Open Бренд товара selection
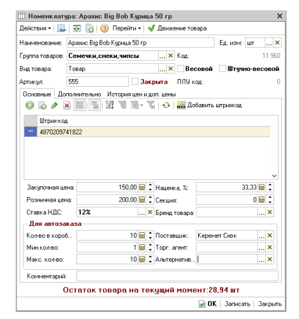299x319 pixels. pyautogui.click(x=261, y=212)
